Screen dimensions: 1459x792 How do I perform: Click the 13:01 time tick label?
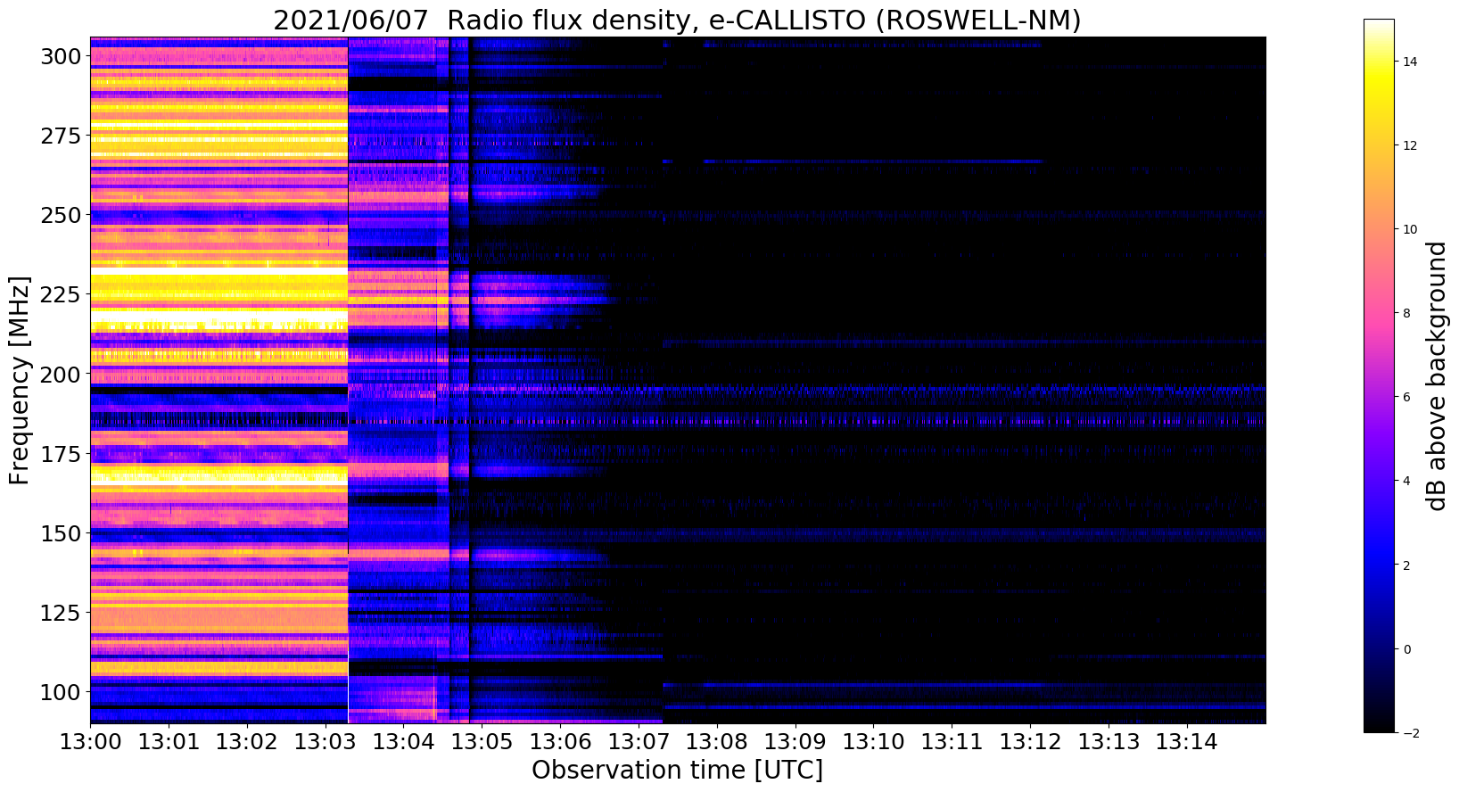click(169, 740)
